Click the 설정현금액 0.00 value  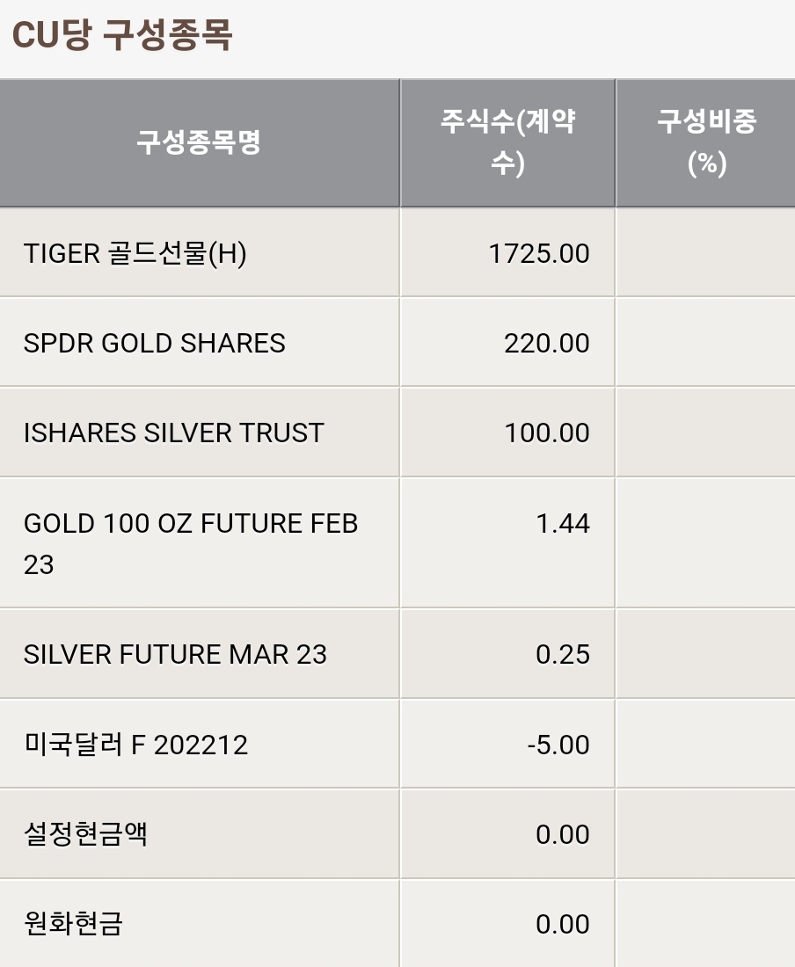tap(563, 834)
